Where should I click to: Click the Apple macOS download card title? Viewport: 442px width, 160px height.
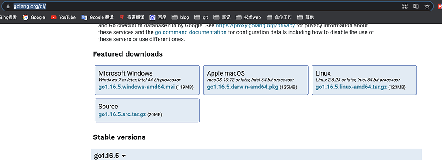[226, 73]
